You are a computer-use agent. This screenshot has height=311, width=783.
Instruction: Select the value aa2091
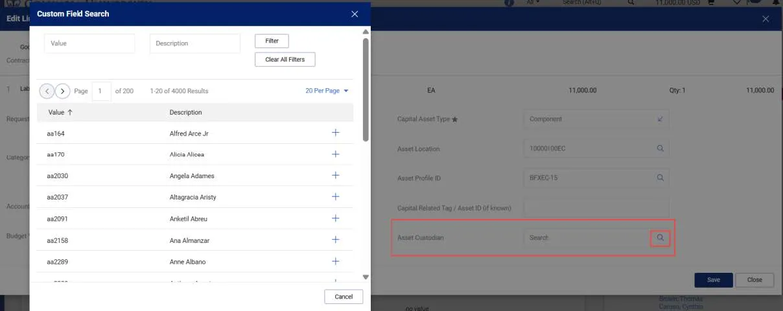tap(58, 219)
